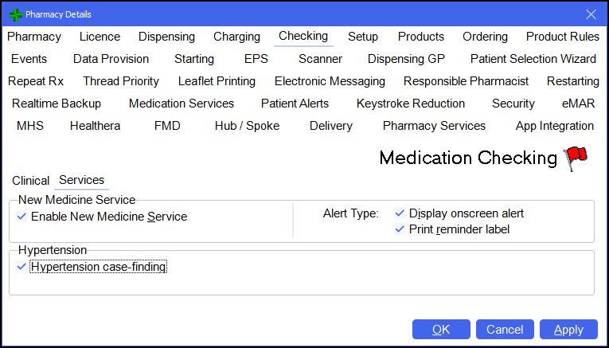
Task: Switch to Patient Selection Wizard tab
Action: pos(533,59)
